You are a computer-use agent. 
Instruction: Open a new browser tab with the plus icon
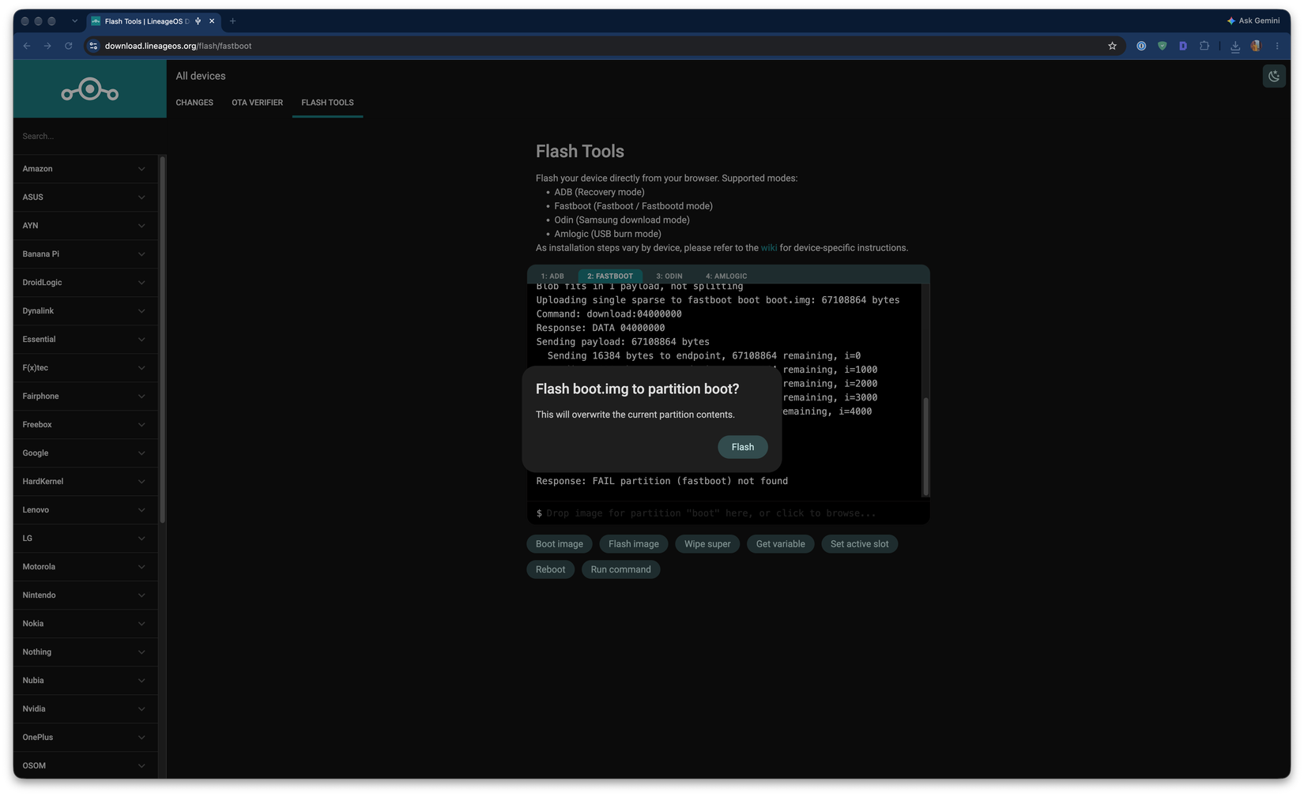[232, 21]
